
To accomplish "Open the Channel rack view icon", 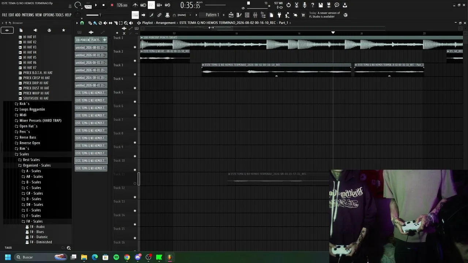I will click(247, 15).
